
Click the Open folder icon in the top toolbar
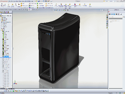[x=36, y=1]
